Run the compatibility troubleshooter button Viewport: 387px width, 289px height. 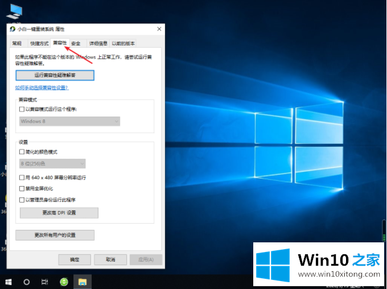[55, 75]
